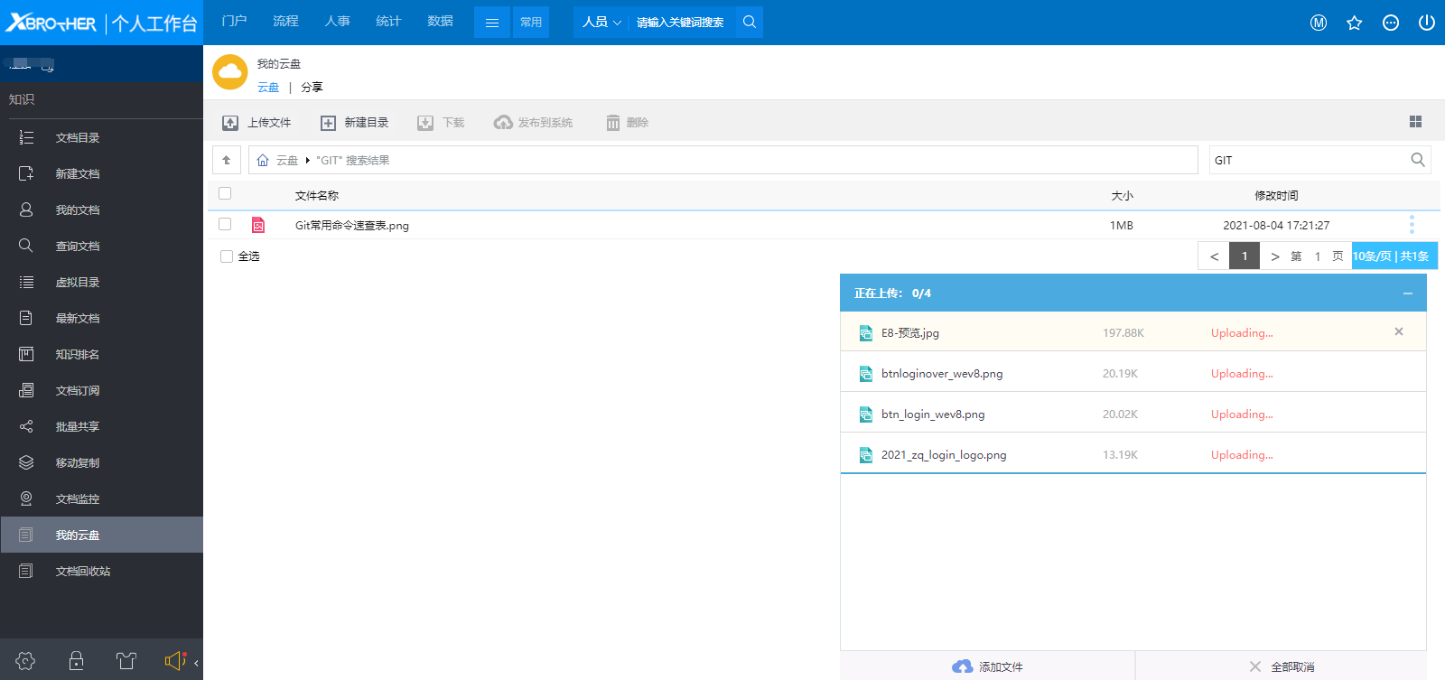Click 全部取消 to cancel all uploads

coord(1282,666)
